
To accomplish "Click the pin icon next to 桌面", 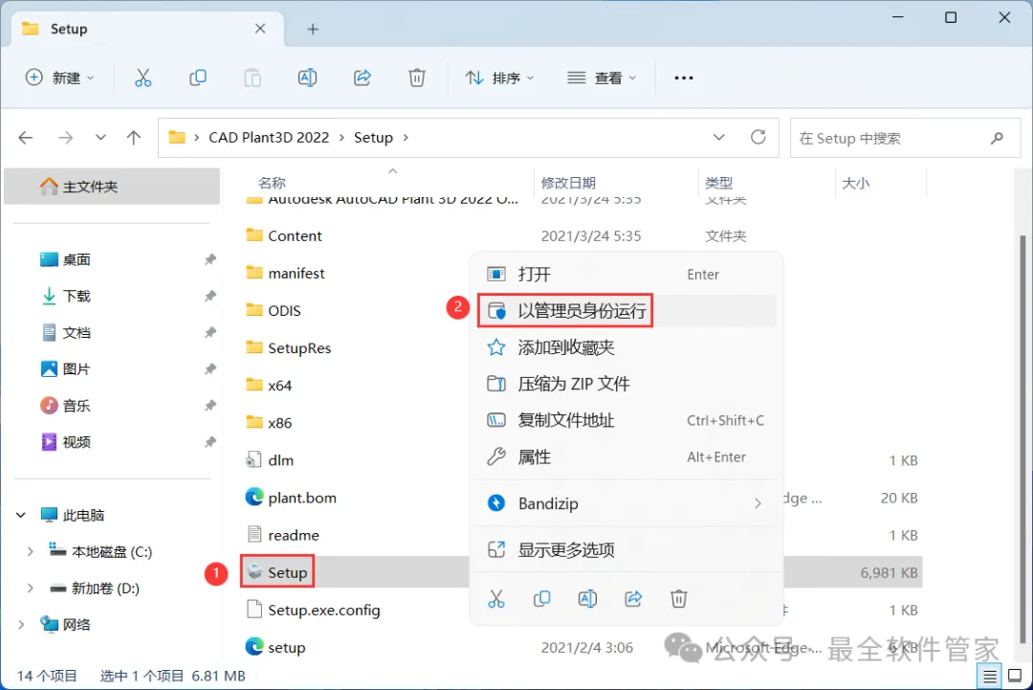I will click(x=210, y=259).
